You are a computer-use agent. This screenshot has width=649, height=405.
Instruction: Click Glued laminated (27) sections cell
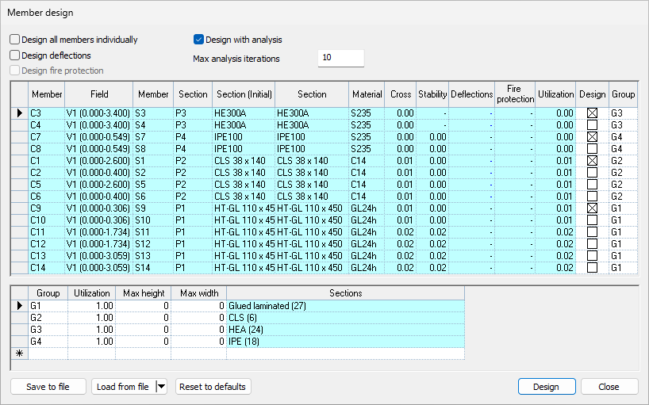point(346,306)
